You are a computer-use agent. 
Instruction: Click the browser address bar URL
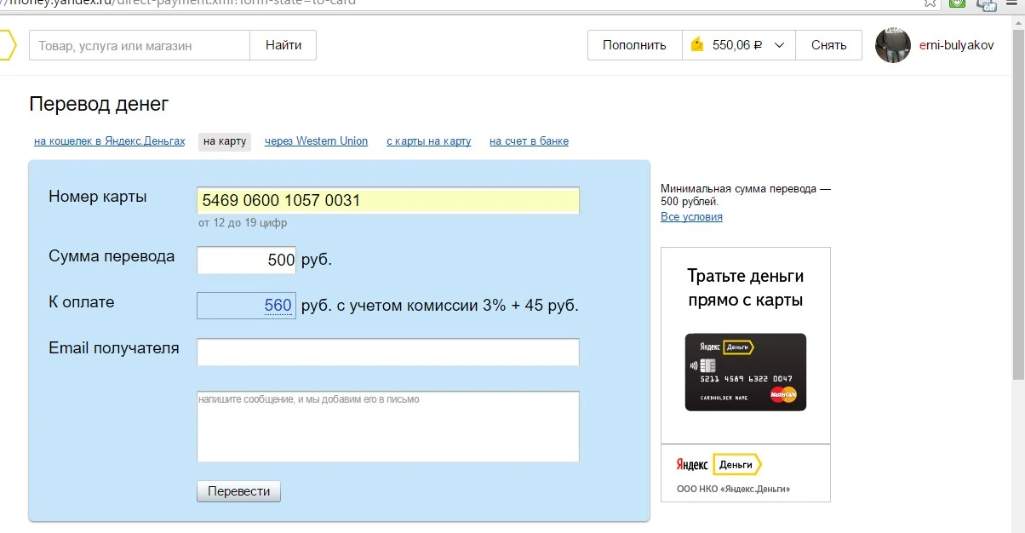178,3
